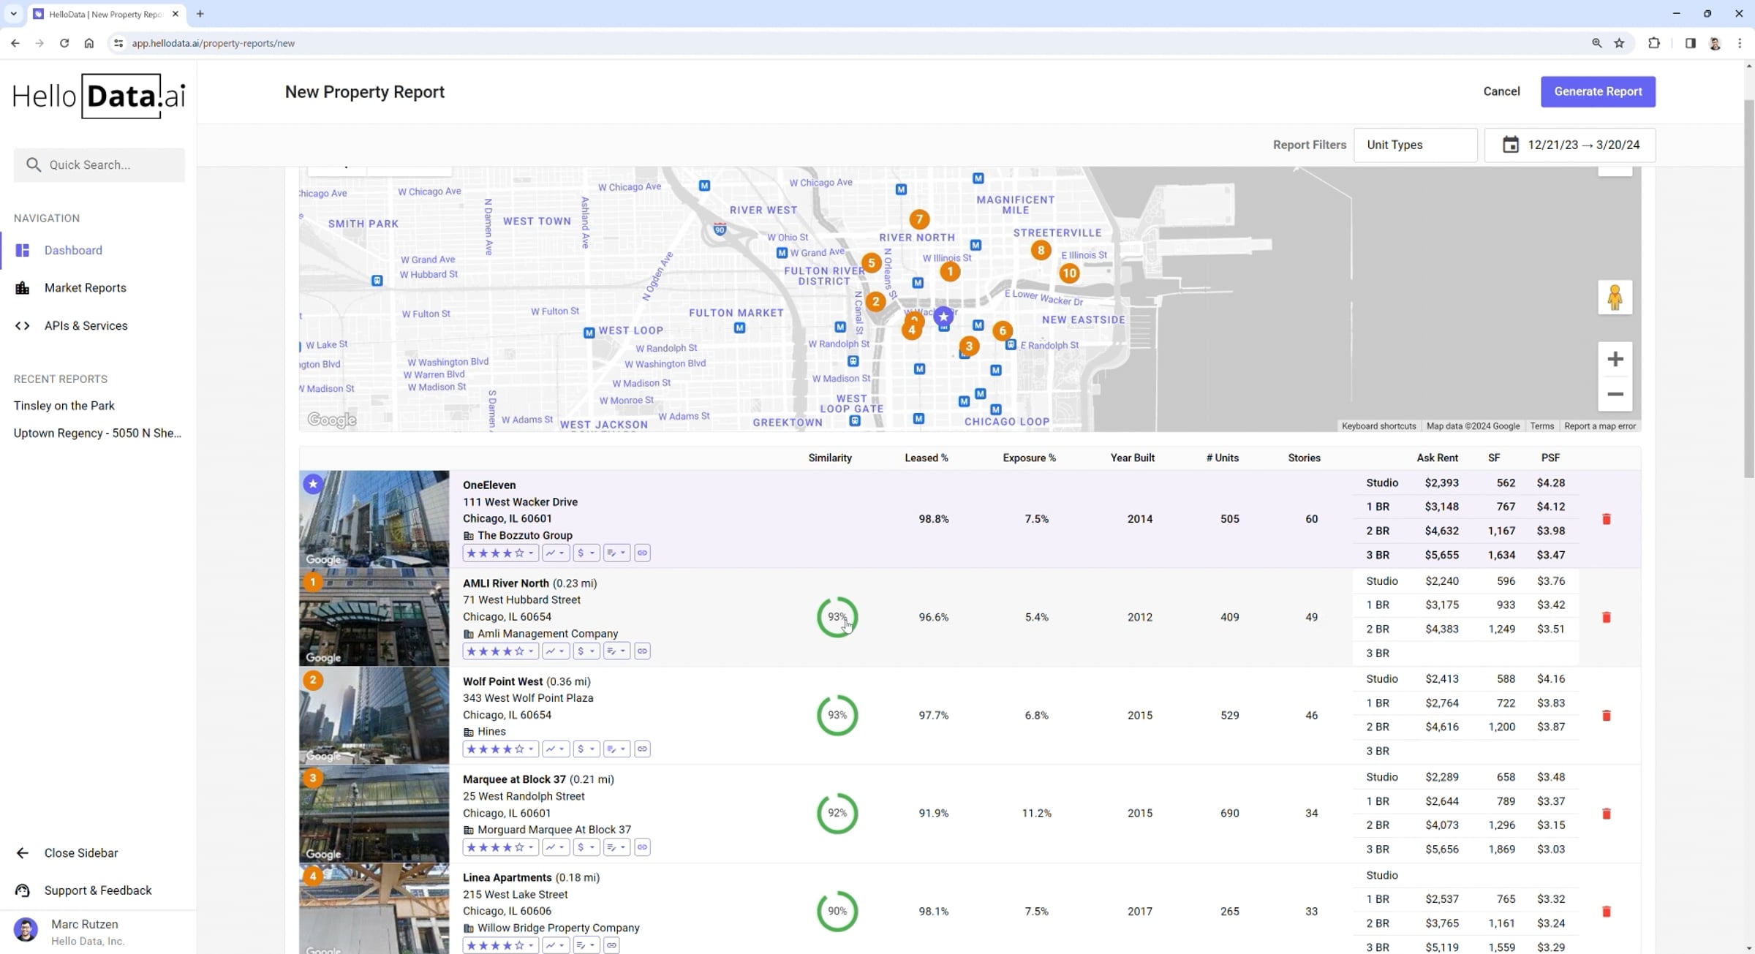This screenshot has height=954, width=1755.
Task: Zoom in on the map
Action: [x=1615, y=359]
